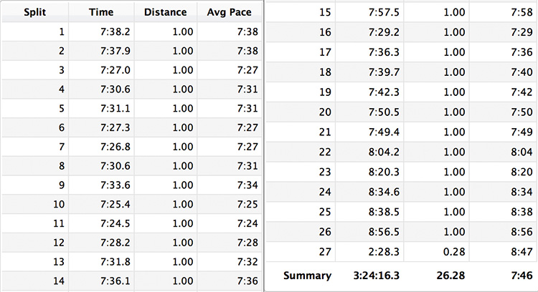The height and width of the screenshot is (292, 538).
Task: Sort by the Time column header
Action: (101, 12)
